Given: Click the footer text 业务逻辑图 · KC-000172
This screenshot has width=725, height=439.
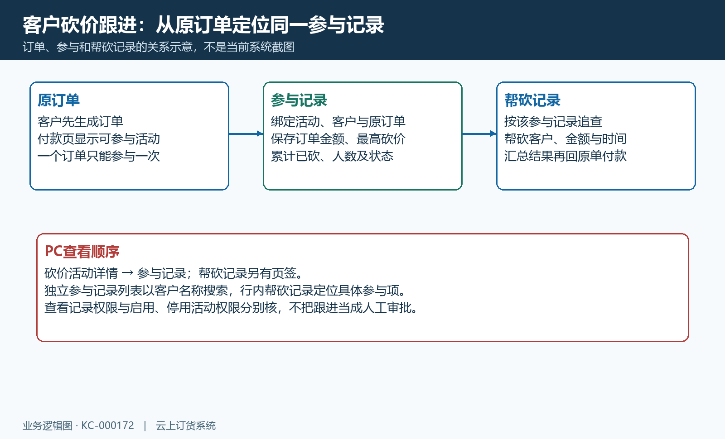Looking at the screenshot, I should tap(78, 425).
